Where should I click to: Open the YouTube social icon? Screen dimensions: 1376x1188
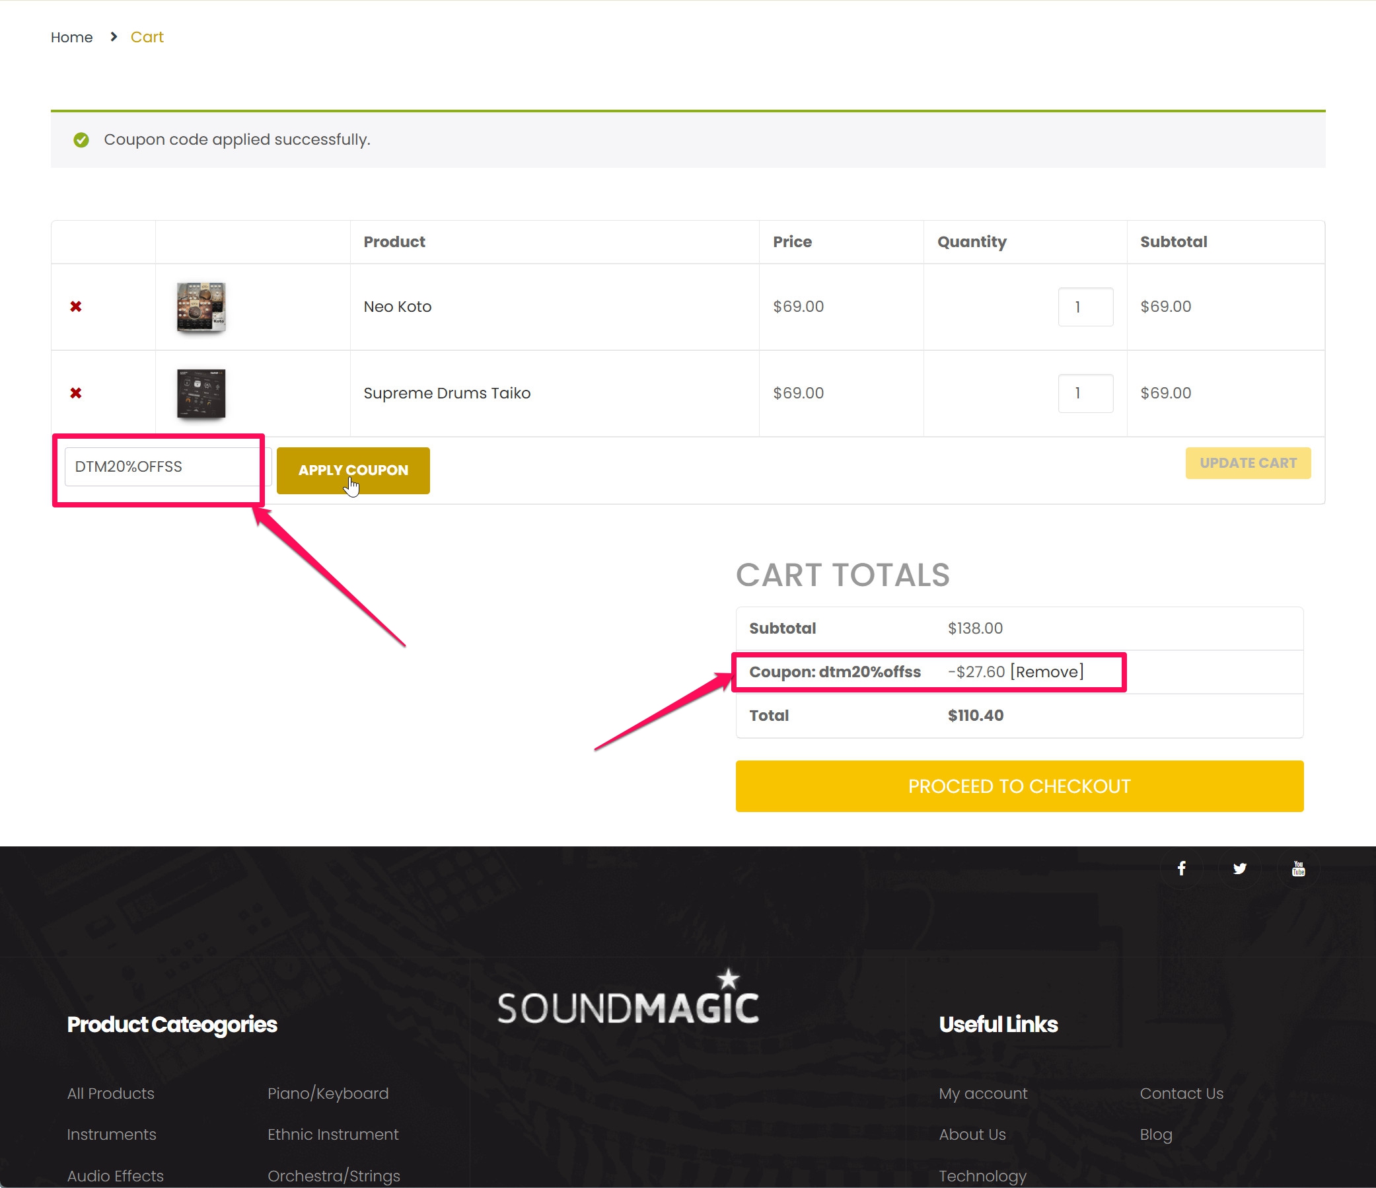[x=1298, y=869]
